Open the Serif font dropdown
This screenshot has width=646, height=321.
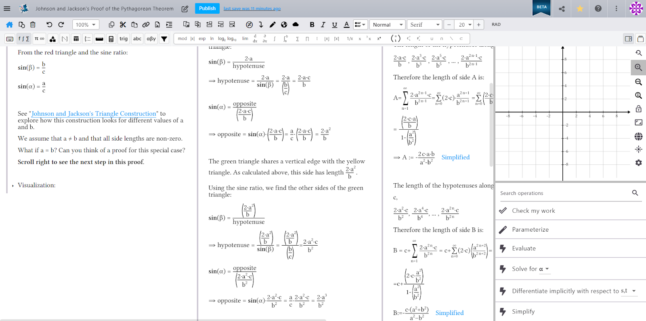424,25
